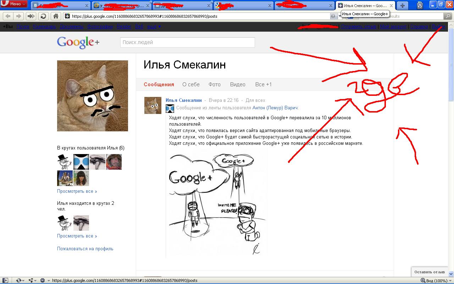454x284 pixels.
Task: Open the top-hat gentleman avatar in В кругах пользователя
Action: [65, 162]
